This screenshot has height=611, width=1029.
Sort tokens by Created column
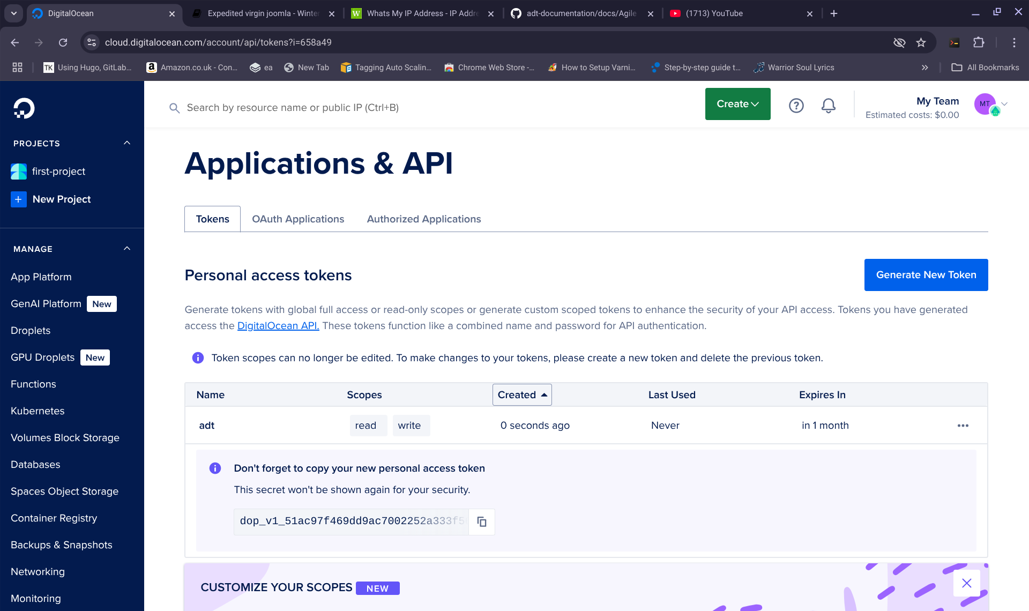(x=522, y=395)
